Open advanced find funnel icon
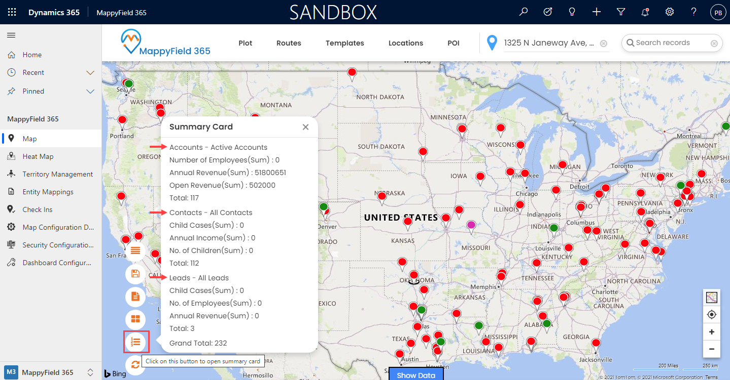The height and width of the screenshot is (380, 730). (621, 12)
